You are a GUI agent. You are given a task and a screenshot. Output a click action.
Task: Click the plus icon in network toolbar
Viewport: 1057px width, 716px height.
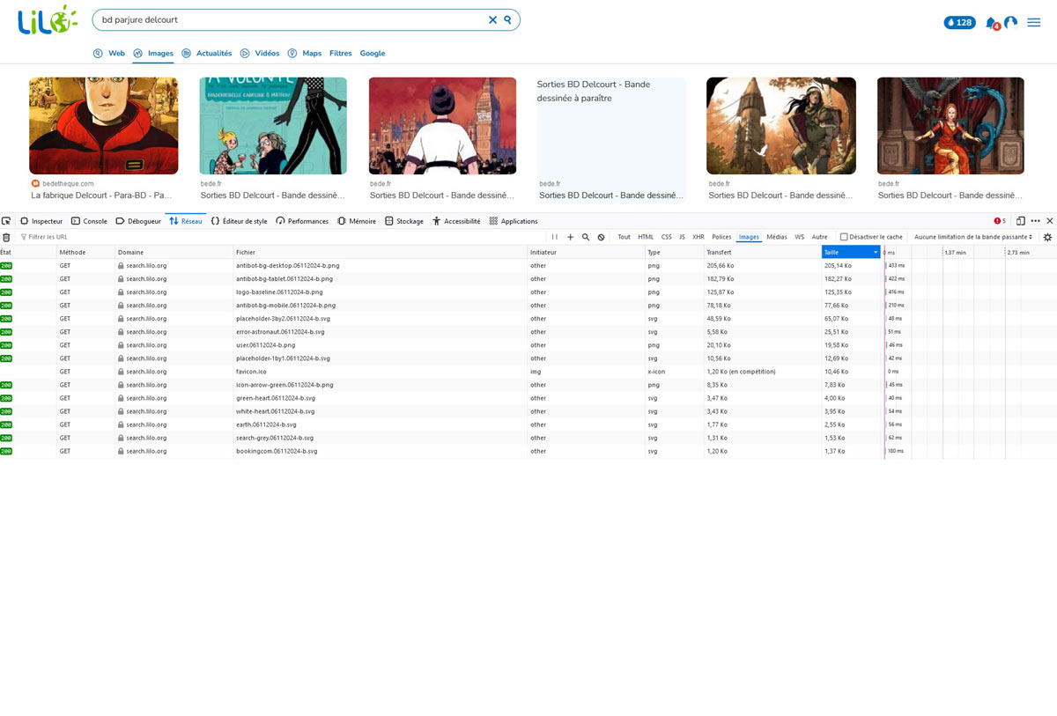pyautogui.click(x=570, y=237)
